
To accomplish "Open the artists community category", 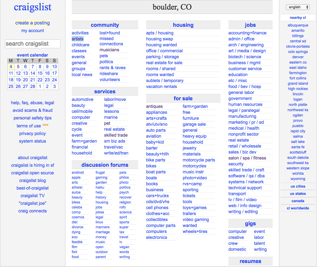I will pyautogui.click(x=78, y=39).
